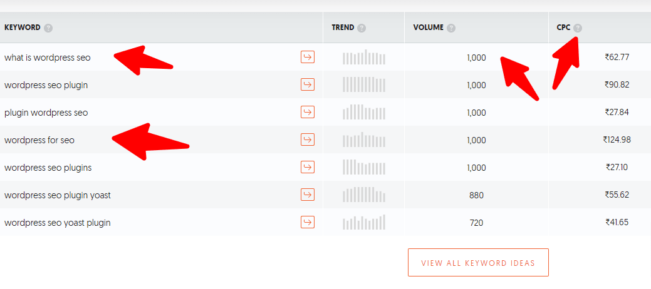Select the "wordpress for seo" keyword
This screenshot has width=651, height=289.
point(39,140)
